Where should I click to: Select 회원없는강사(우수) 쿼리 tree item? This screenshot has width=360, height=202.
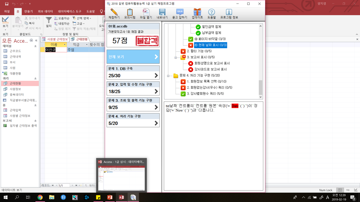coord(209,88)
